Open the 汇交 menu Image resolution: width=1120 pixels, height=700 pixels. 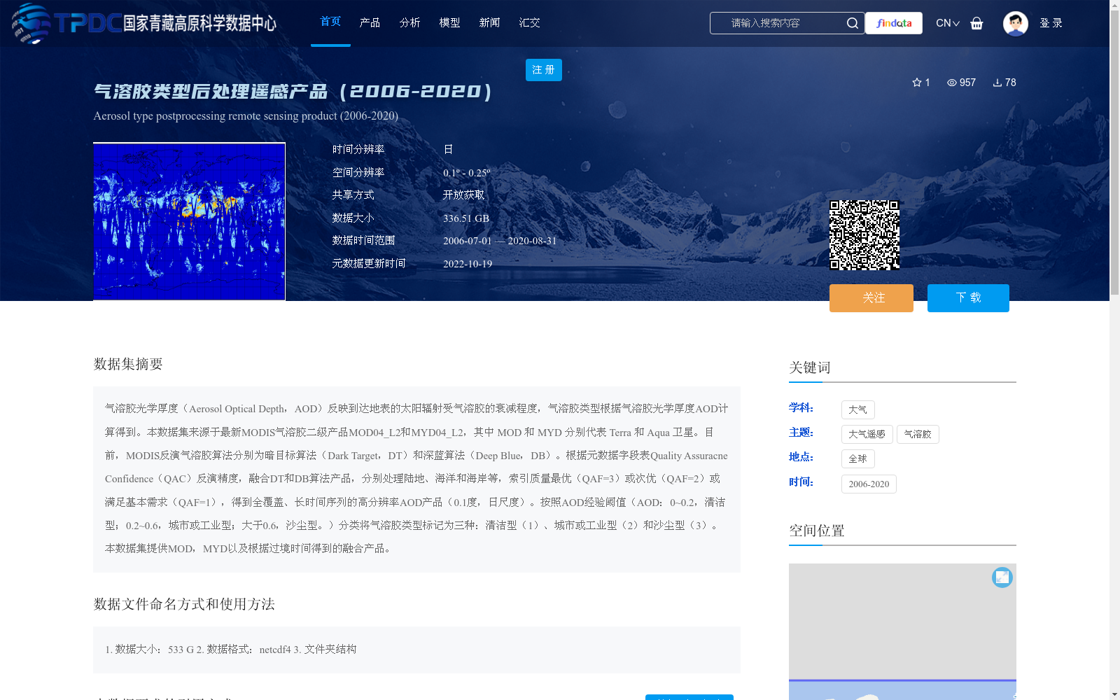point(529,23)
